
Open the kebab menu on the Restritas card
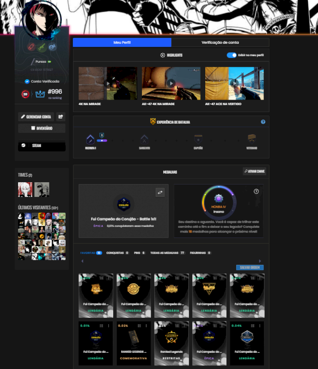coord(184,326)
